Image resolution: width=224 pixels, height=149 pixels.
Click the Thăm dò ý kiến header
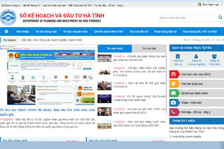tap(197, 121)
